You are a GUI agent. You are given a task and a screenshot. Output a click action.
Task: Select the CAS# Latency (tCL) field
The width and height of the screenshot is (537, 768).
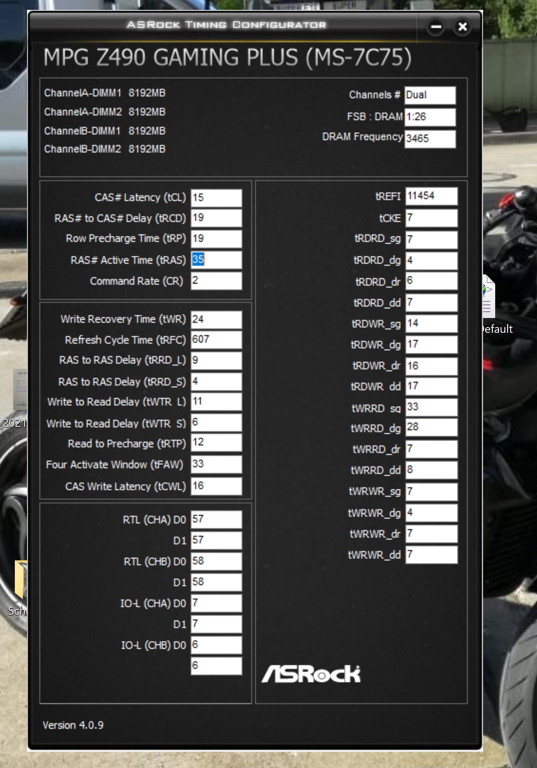pos(216,198)
